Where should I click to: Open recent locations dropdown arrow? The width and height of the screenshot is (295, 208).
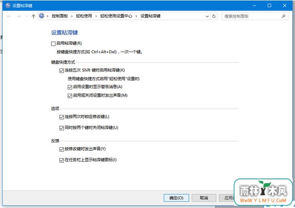point(26,16)
